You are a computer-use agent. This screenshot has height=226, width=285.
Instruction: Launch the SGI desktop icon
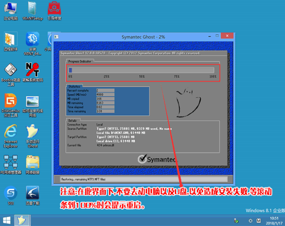click(x=10, y=194)
